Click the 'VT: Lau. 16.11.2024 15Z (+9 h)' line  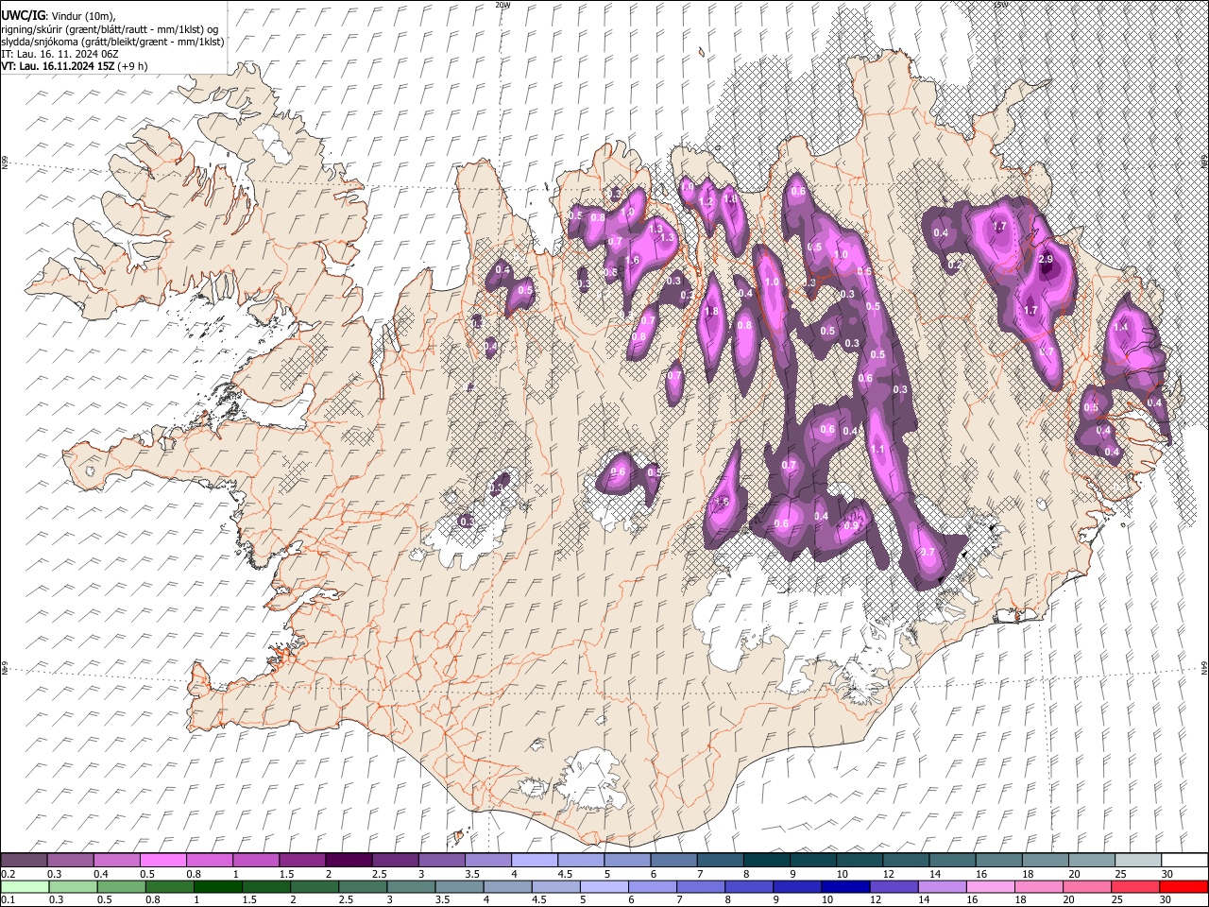74,66
